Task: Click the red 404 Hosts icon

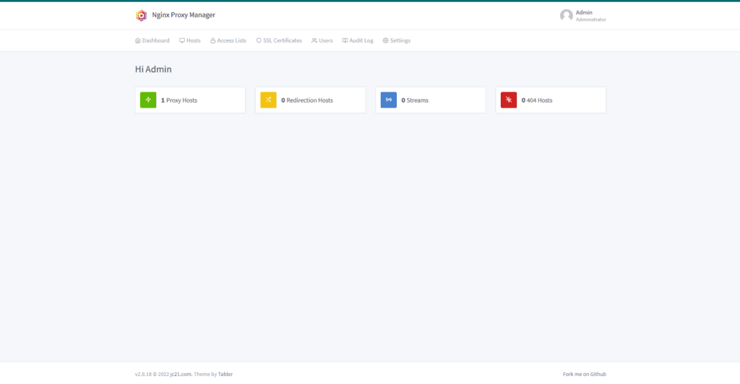Action: pos(509,100)
